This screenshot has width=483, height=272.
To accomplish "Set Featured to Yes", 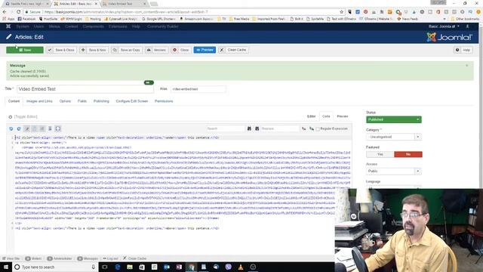I will point(380,154).
